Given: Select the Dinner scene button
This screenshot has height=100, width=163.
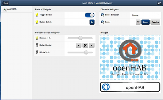Looking at the screenshot, I should pyautogui.click(x=146, y=22).
